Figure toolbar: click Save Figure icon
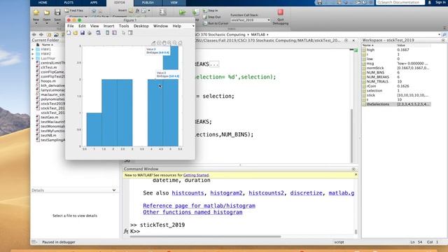 (83, 33)
